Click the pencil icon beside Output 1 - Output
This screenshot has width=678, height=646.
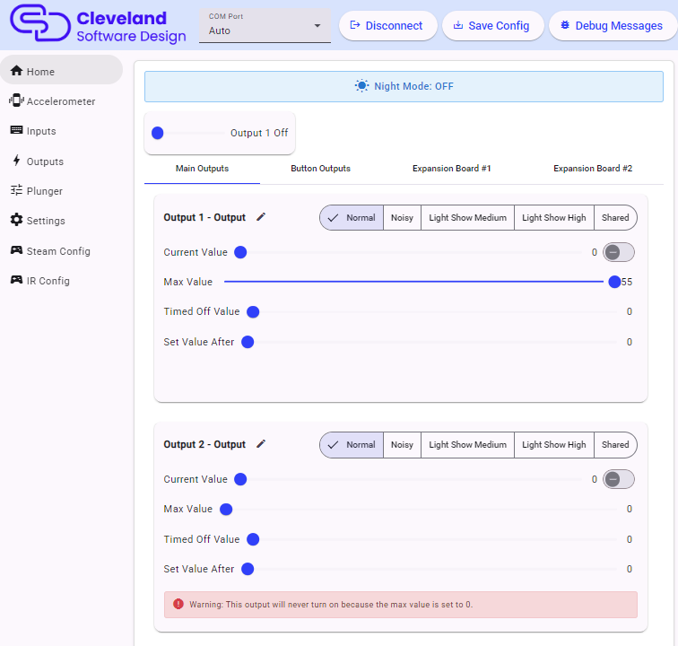tap(261, 217)
